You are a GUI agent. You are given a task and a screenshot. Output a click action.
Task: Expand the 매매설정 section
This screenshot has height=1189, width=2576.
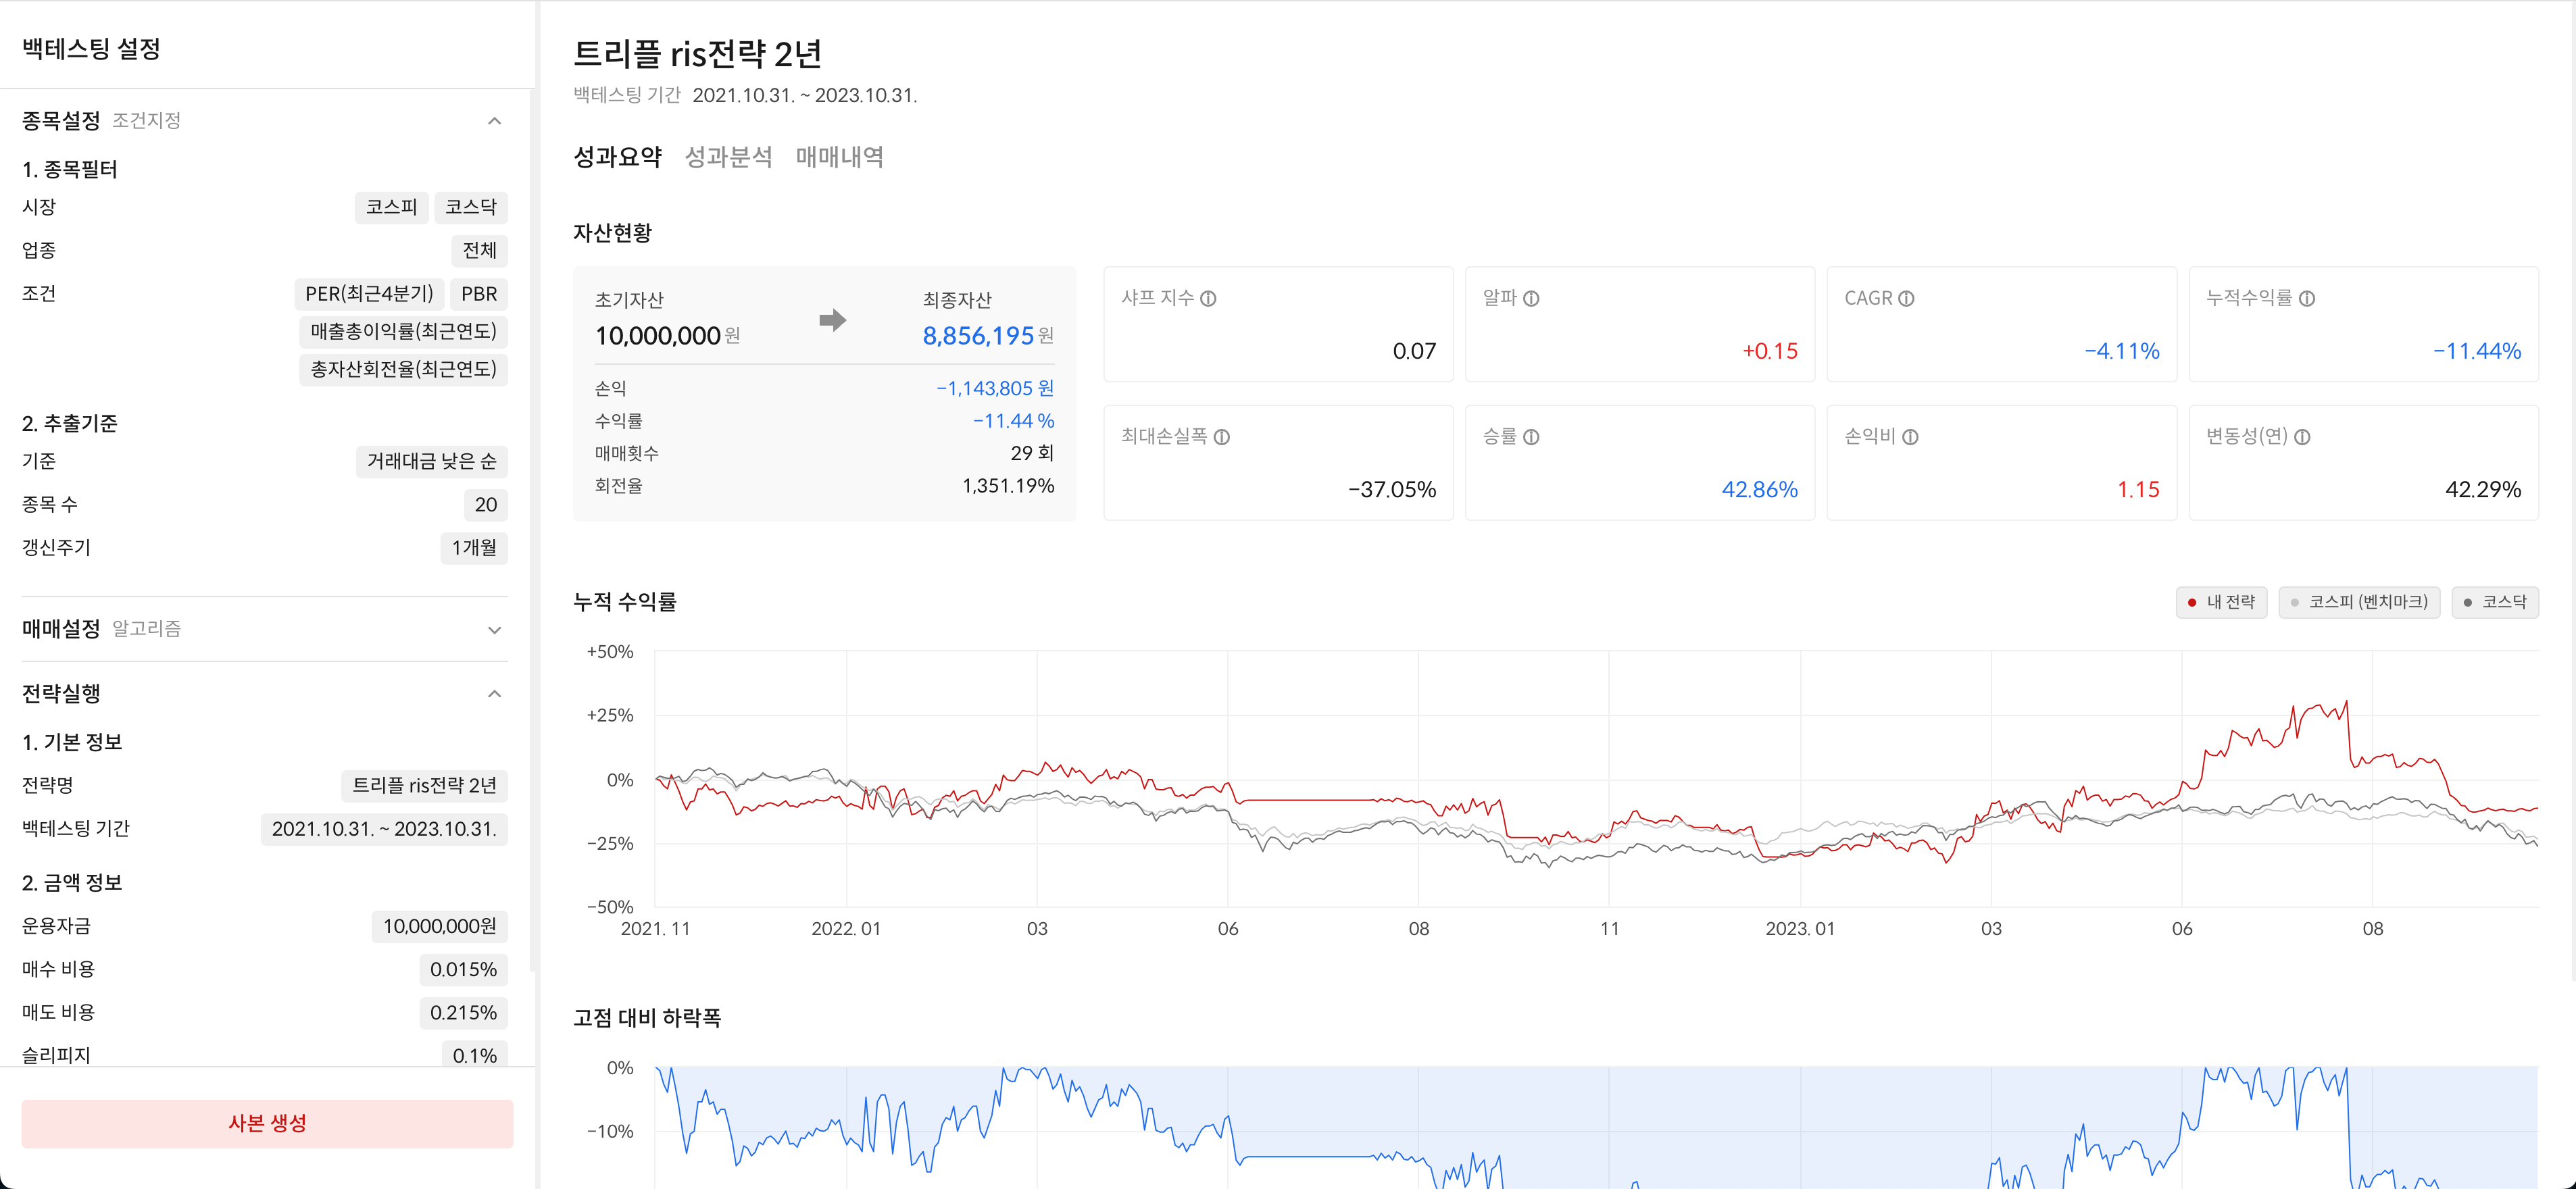494,629
